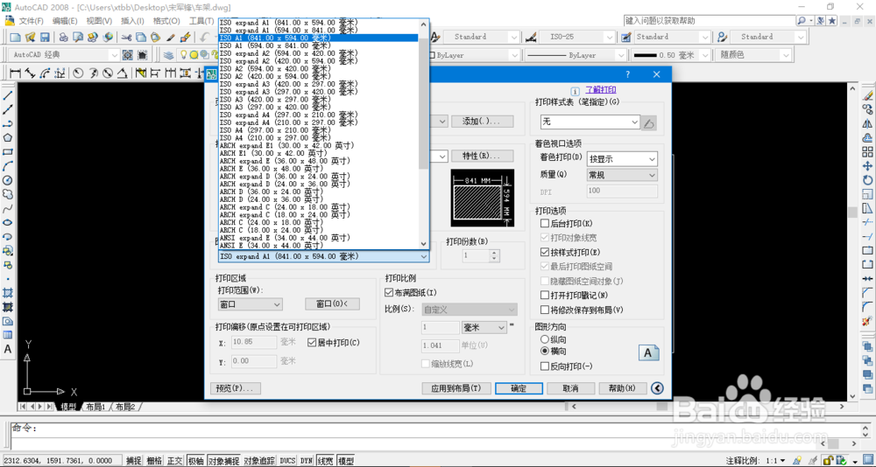
Task: Select the Circle draw tool
Action: click(x=8, y=180)
